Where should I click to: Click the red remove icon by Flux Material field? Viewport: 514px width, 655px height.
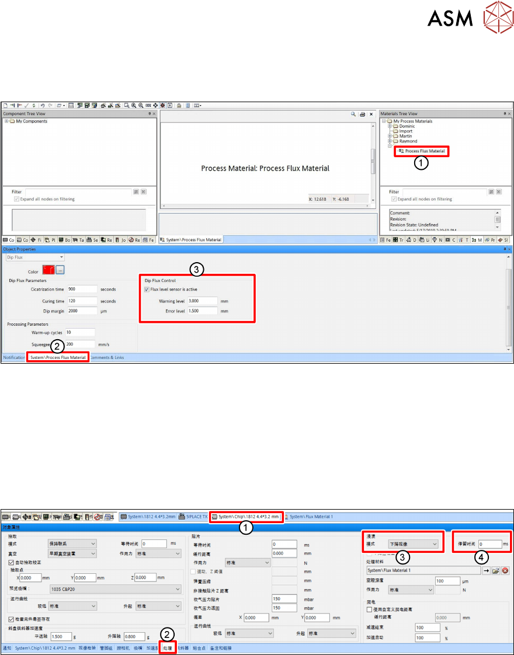click(505, 570)
